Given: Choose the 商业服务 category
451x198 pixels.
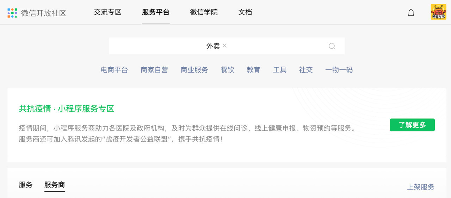Looking at the screenshot, I should pyautogui.click(x=194, y=70).
